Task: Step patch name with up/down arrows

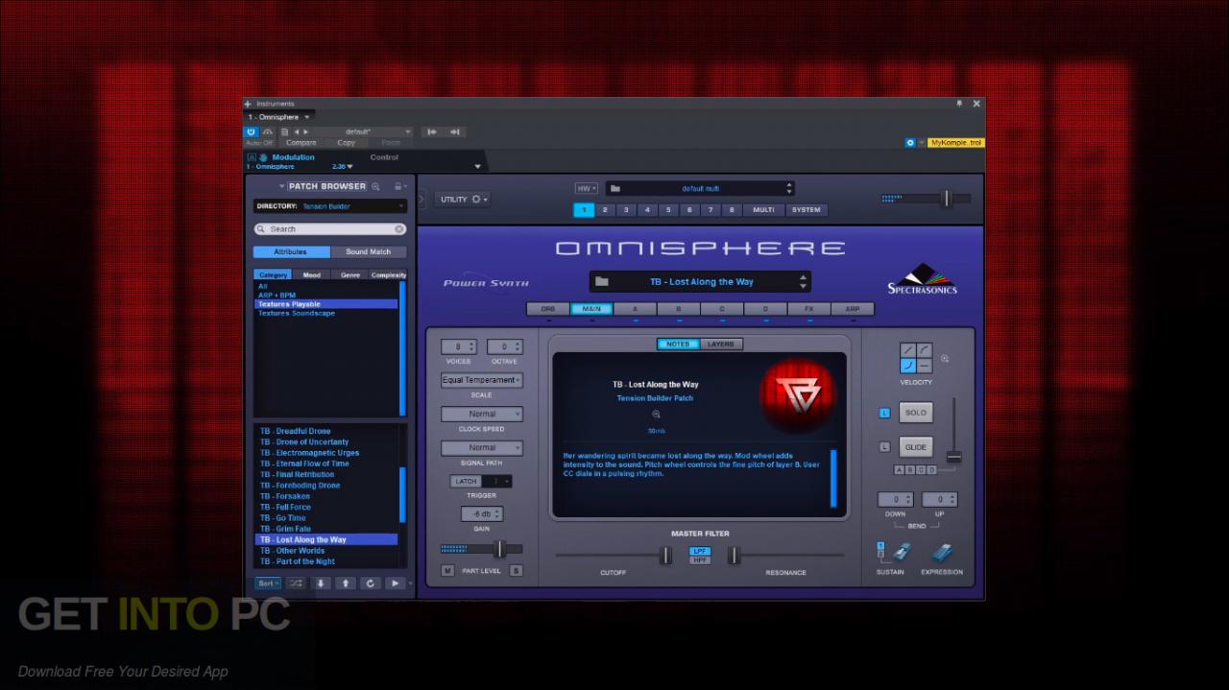Action: point(803,282)
